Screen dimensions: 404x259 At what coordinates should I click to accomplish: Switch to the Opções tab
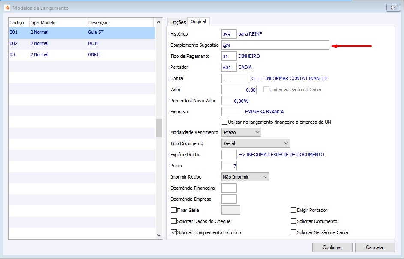[x=178, y=22]
